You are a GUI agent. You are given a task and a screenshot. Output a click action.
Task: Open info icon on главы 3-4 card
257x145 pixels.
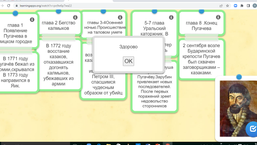pyautogui.click(x=120, y=17)
